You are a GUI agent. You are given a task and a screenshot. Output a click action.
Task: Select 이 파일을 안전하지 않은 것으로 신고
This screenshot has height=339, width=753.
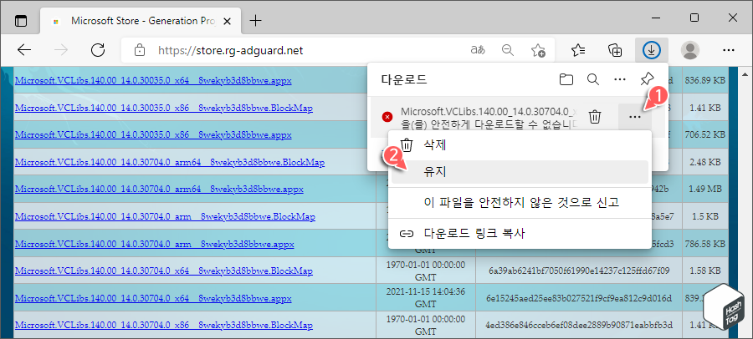(520, 202)
